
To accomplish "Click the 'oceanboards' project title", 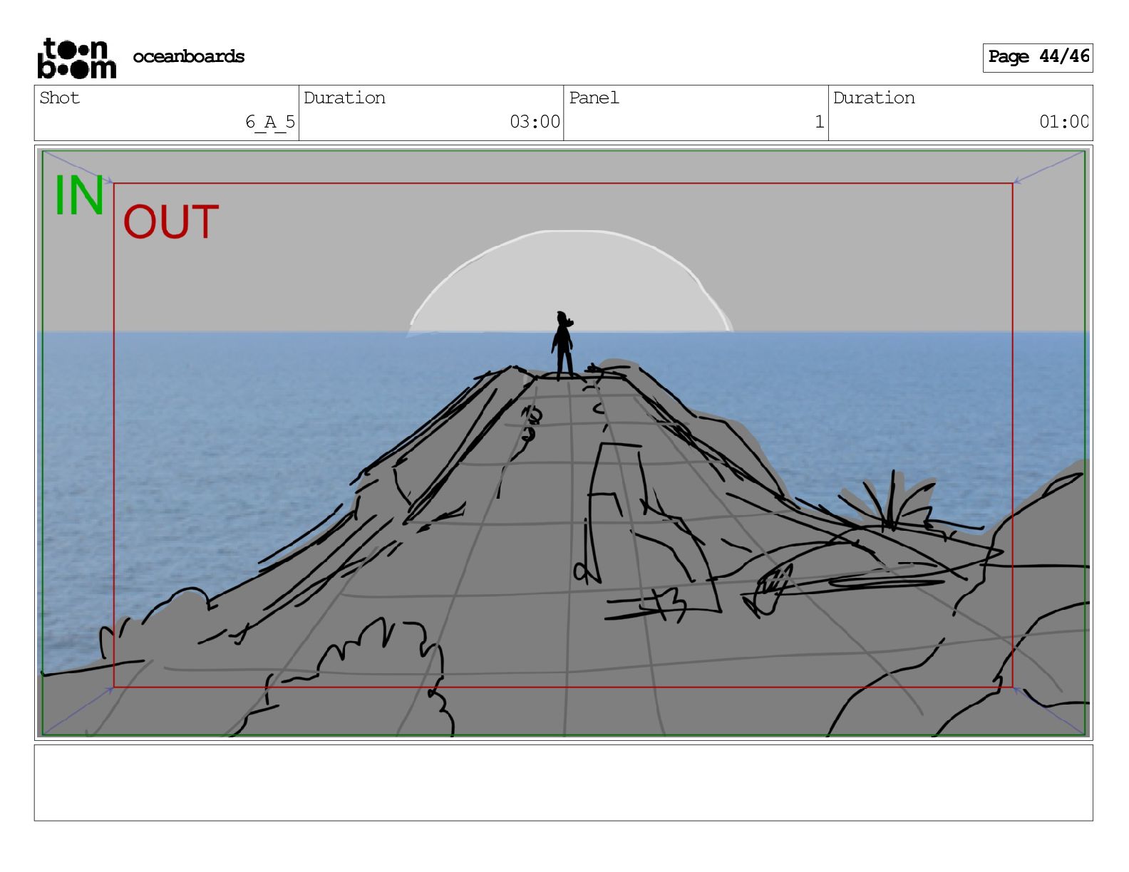I will pyautogui.click(x=188, y=56).
